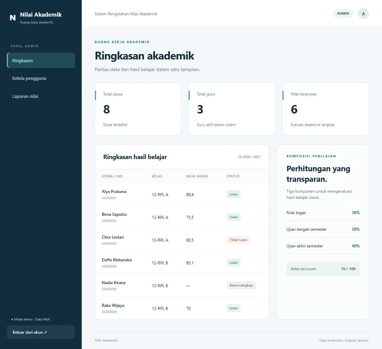The height and width of the screenshot is (349, 382).
Task: Click class 12-RPL B for Daffa Mahendra
Action: coord(160,263)
